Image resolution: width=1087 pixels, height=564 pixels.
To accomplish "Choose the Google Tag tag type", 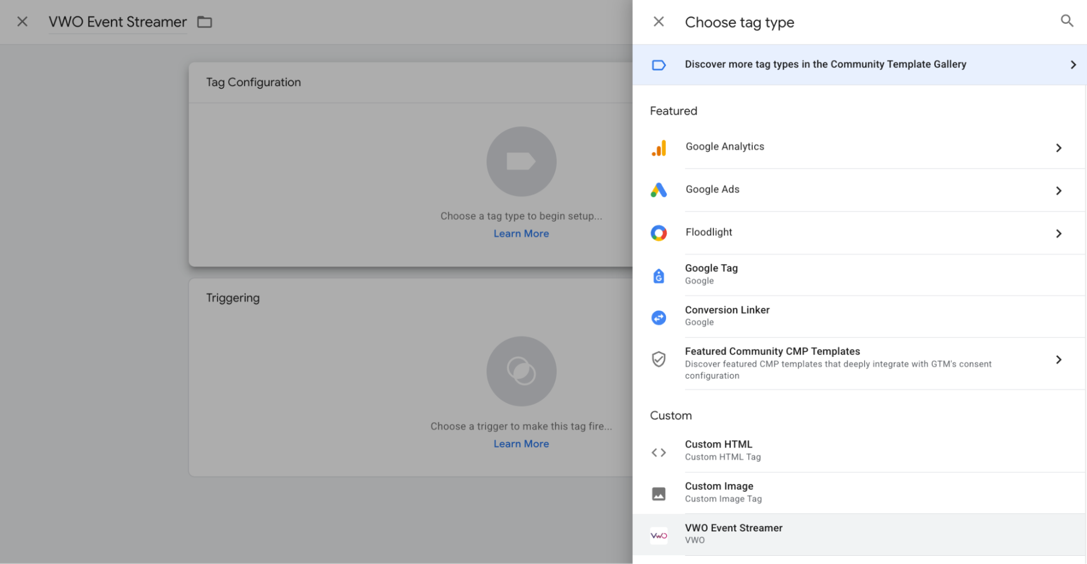I will click(x=859, y=275).
